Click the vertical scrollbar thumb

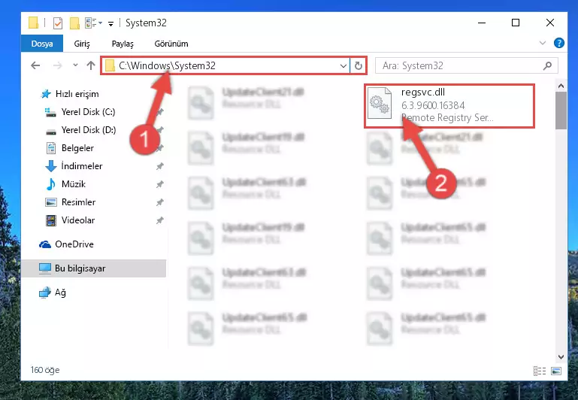[x=561, y=111]
